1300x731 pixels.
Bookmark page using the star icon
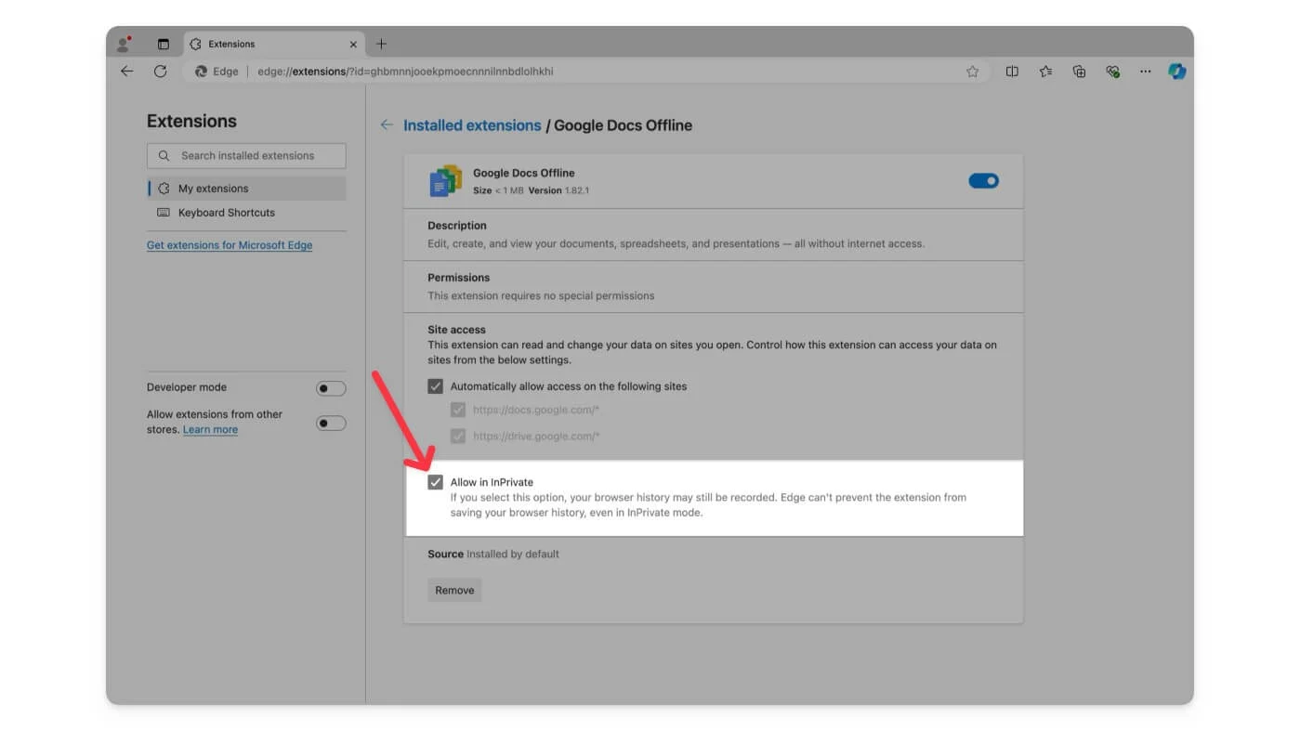[x=972, y=72]
